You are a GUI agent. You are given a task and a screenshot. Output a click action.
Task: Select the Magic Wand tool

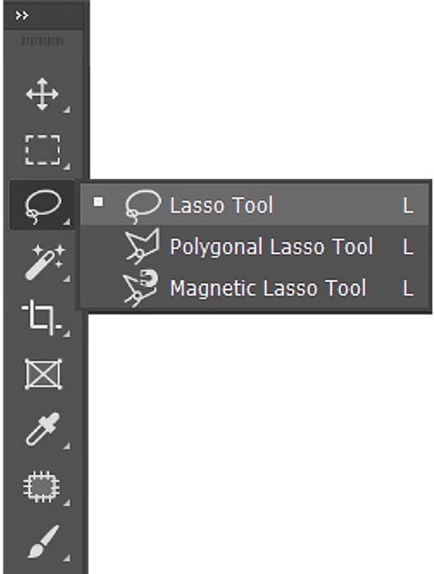44,262
